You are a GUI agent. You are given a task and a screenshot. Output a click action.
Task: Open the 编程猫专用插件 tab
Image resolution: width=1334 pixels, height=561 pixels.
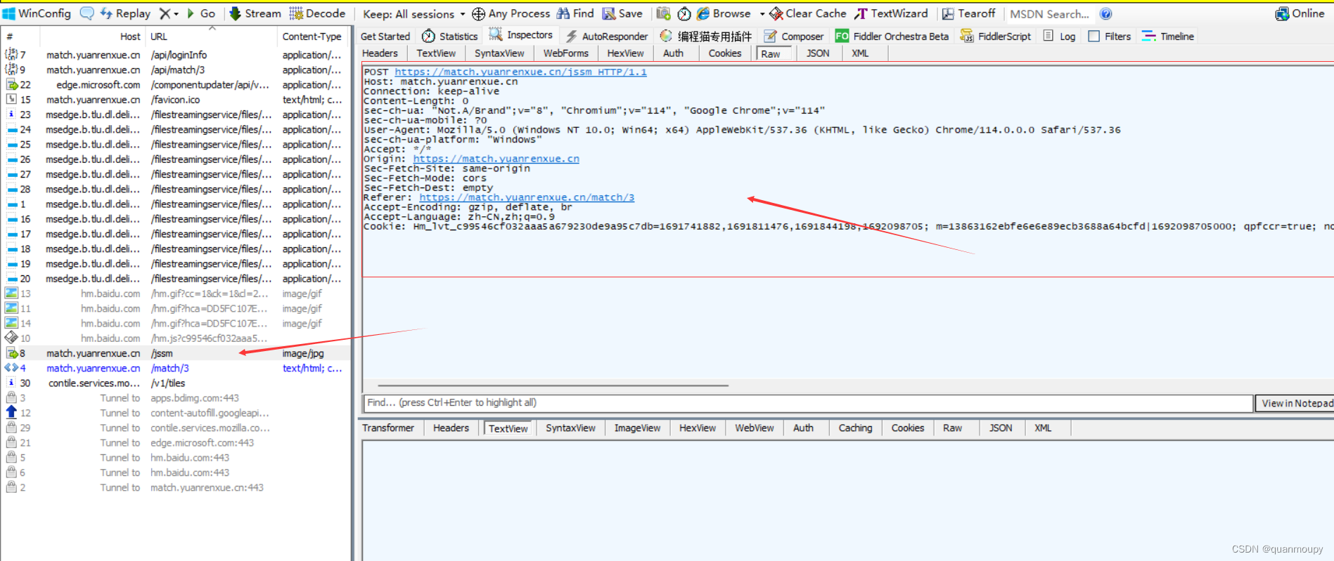pyautogui.click(x=706, y=37)
